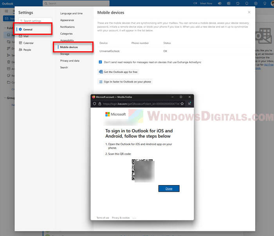Screen dimensions: 274x236
Task: Open Appearance settings
Action: click(x=67, y=20)
